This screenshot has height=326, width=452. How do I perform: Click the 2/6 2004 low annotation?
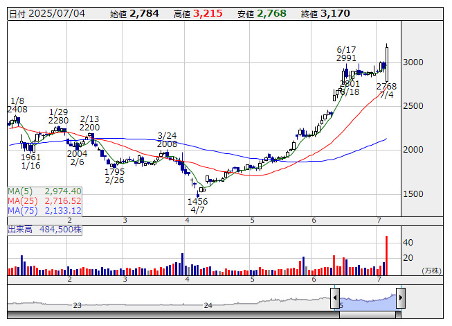pos(78,158)
